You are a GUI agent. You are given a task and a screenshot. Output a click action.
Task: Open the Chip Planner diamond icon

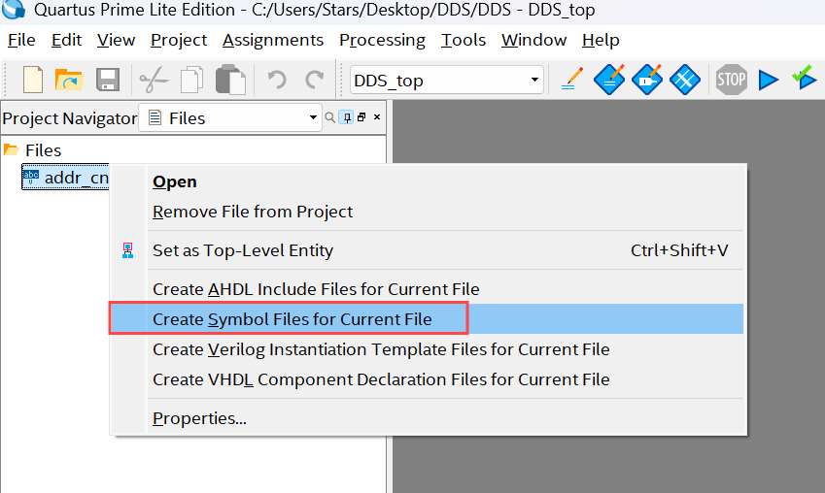647,80
